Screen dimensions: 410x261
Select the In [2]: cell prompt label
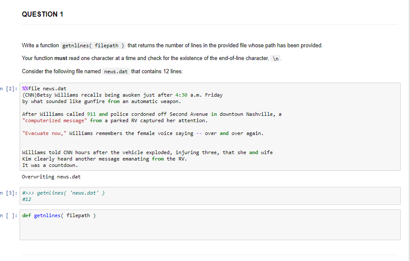tap(9, 88)
